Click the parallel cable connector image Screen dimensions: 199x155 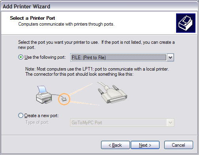112,93
